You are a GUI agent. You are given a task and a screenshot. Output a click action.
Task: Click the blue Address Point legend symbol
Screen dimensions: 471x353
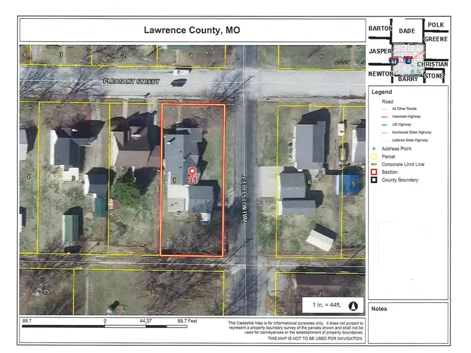[x=373, y=149]
